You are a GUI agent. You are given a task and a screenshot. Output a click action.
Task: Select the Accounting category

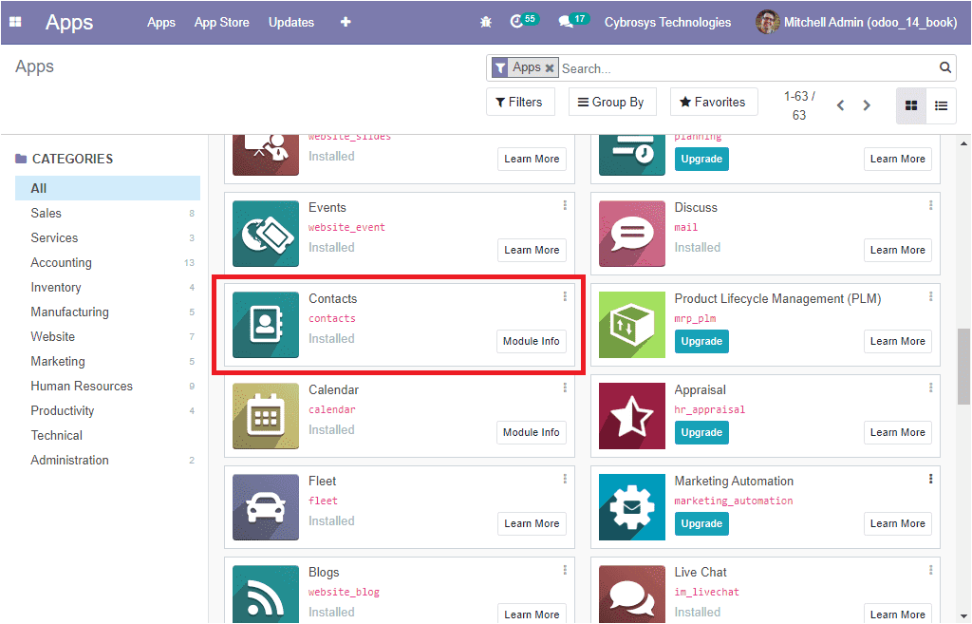click(x=107, y=262)
